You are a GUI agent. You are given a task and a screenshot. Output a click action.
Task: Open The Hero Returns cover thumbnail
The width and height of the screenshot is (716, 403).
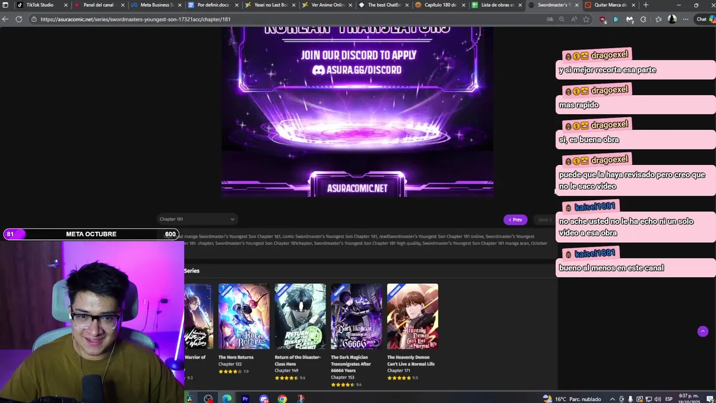click(x=244, y=316)
